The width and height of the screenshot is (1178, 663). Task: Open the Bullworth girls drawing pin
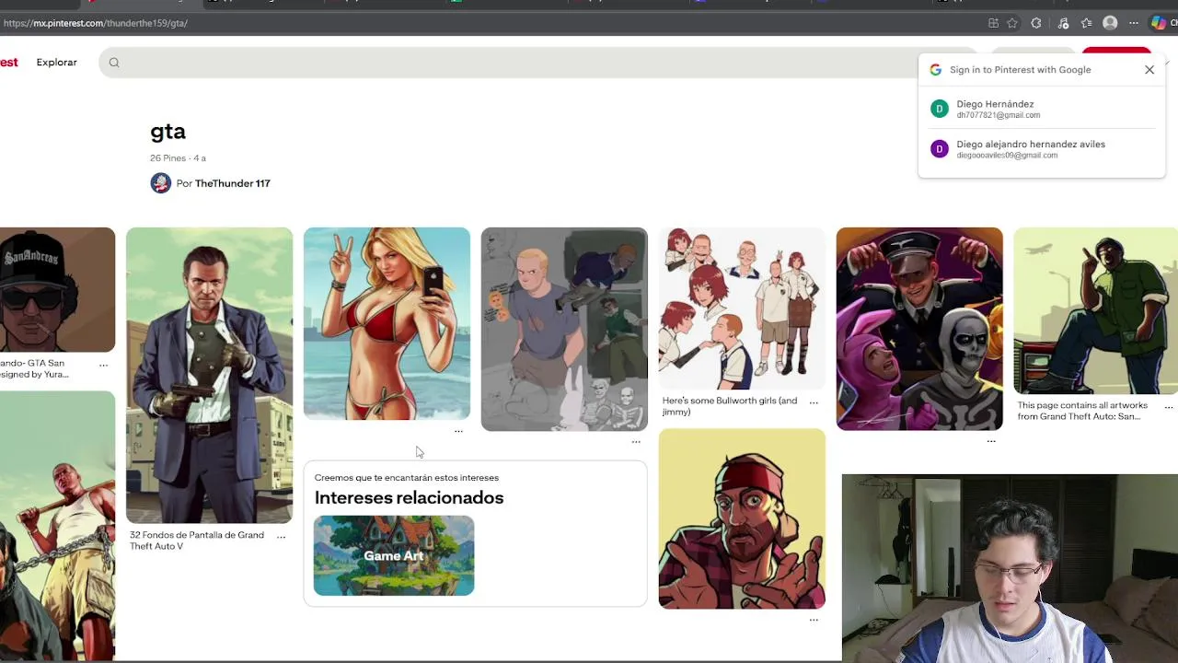pos(742,308)
